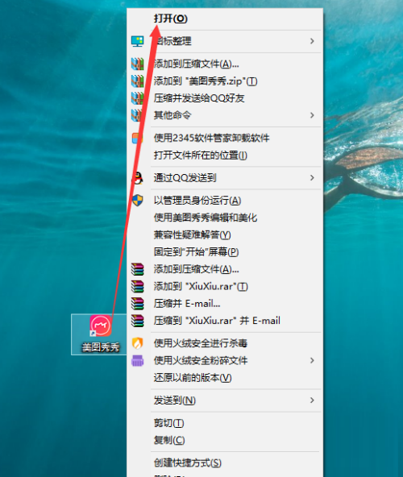
Task: Select 创建快捷方式(S)
Action: coord(188,463)
